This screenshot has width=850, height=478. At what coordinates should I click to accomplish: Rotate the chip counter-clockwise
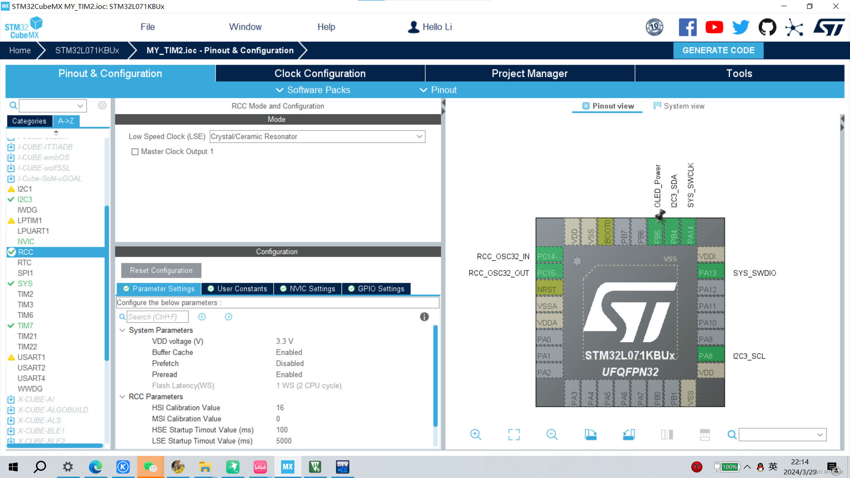click(629, 435)
